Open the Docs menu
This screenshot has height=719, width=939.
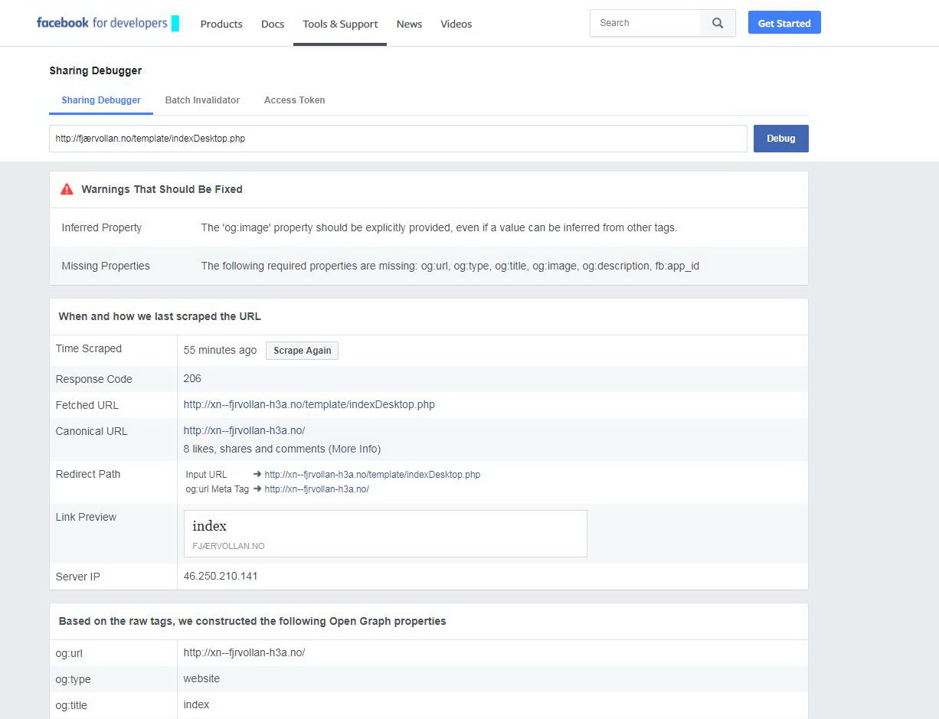click(273, 24)
